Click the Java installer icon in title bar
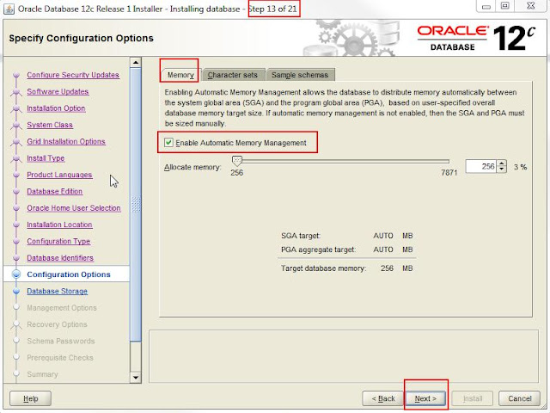 (9, 9)
